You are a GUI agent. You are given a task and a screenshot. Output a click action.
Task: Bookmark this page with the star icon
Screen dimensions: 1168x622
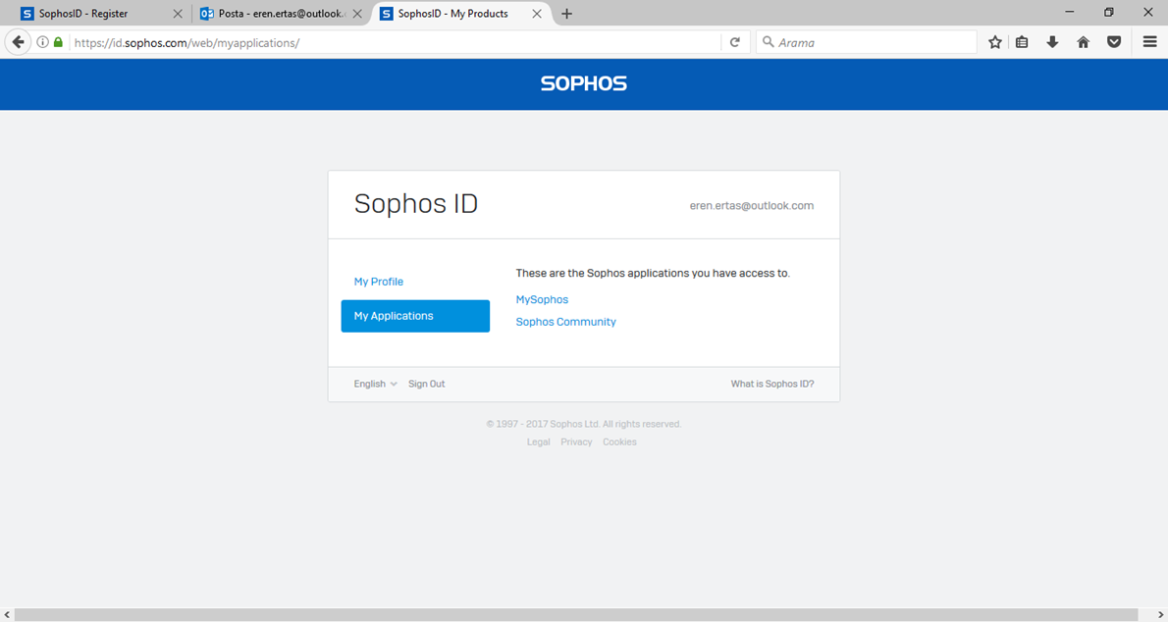tap(995, 42)
